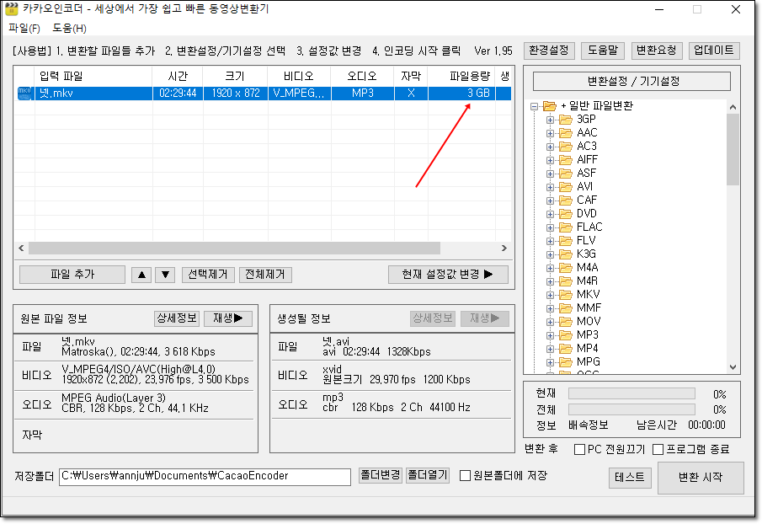Click the AVI folder icon
This screenshot has width=762, height=524.
(x=565, y=187)
